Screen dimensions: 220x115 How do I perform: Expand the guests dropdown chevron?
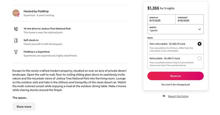(x=199, y=29)
